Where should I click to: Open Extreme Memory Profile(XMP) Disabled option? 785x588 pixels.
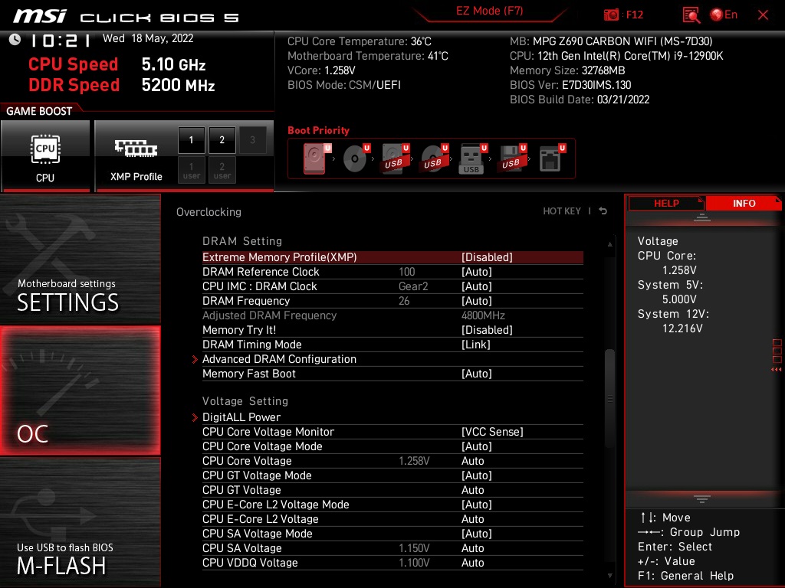(392, 257)
